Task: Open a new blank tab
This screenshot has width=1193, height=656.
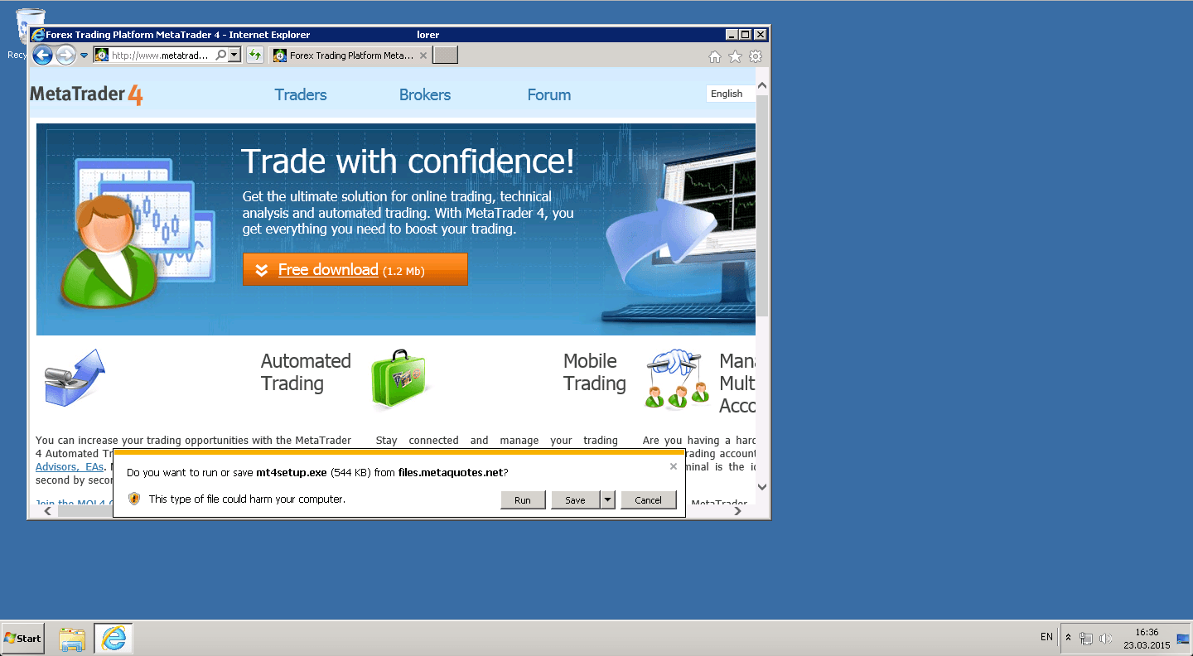Action: [446, 55]
